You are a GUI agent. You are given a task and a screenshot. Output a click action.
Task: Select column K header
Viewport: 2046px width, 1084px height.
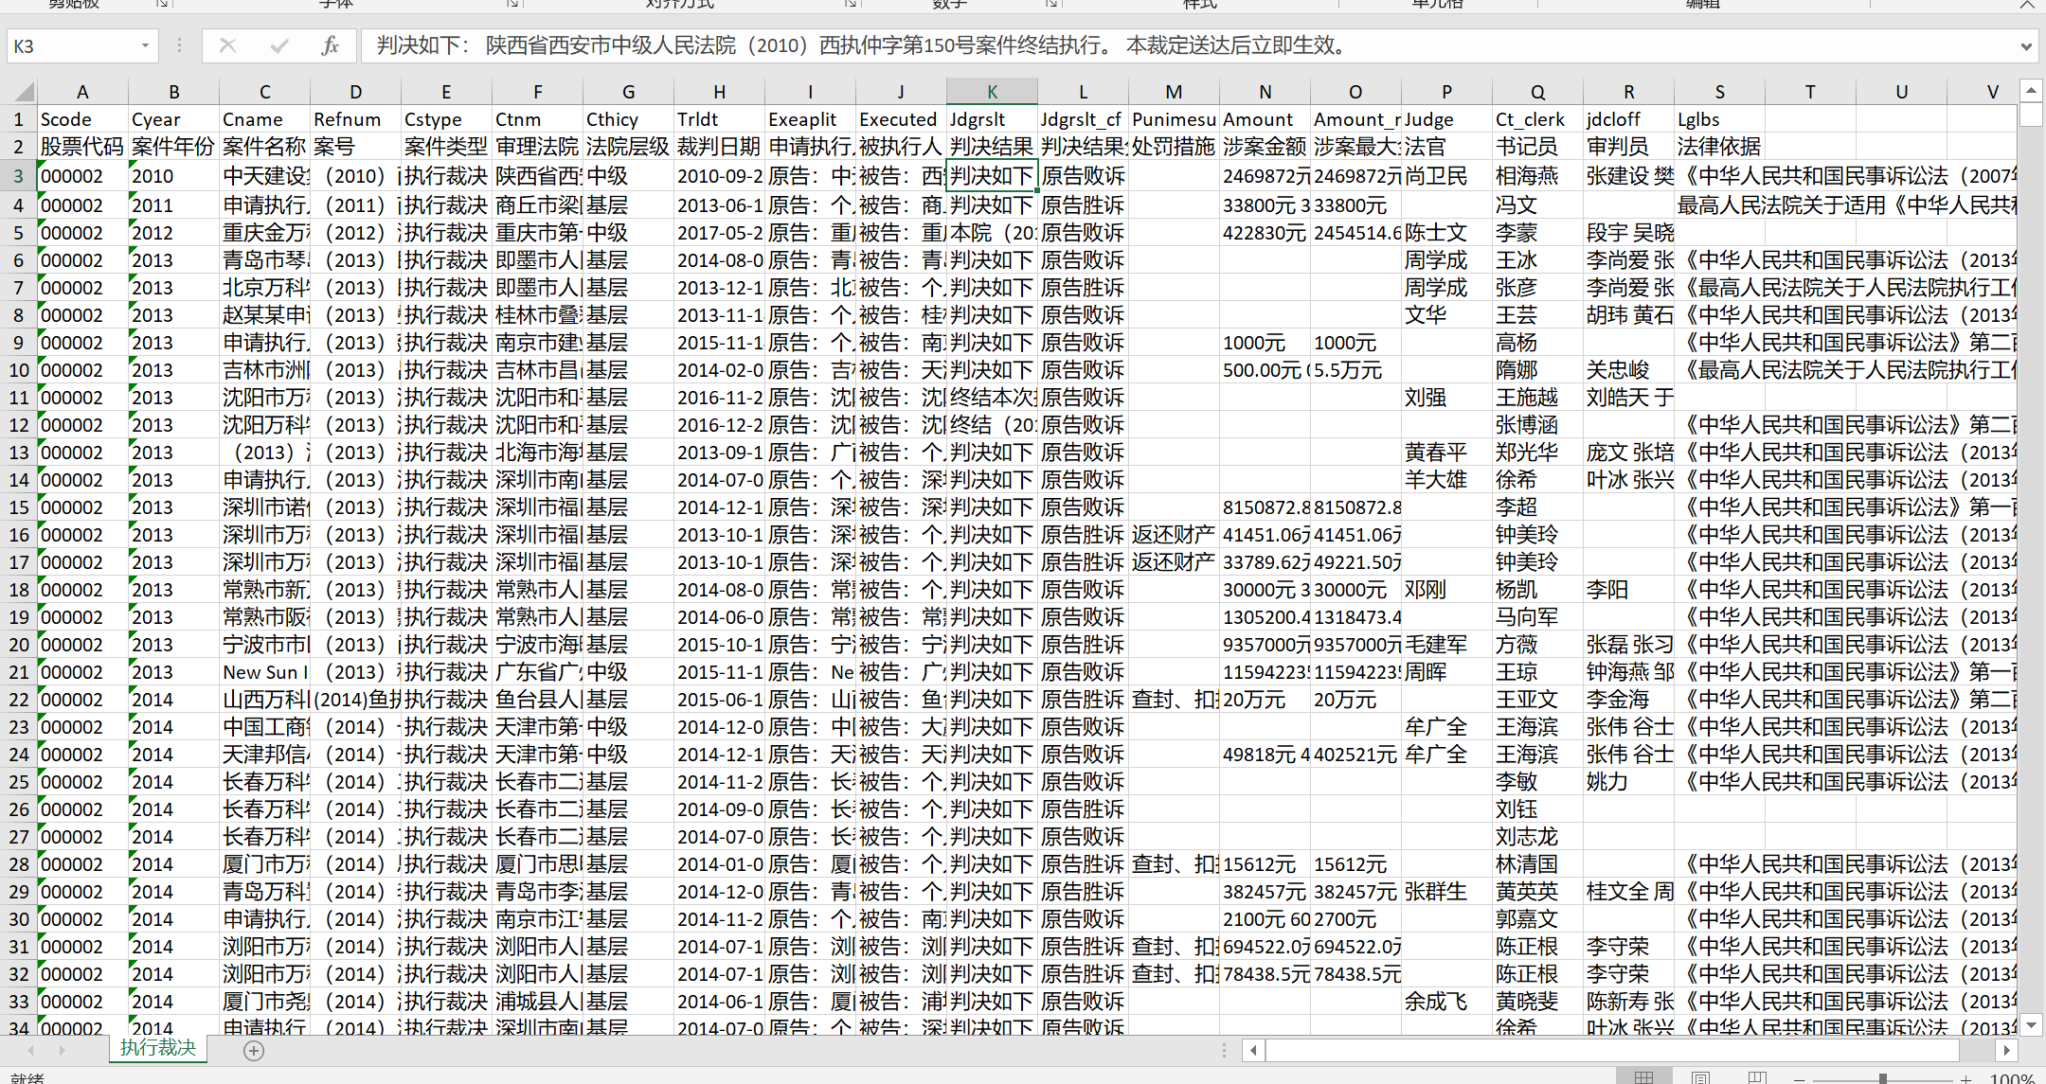point(992,92)
